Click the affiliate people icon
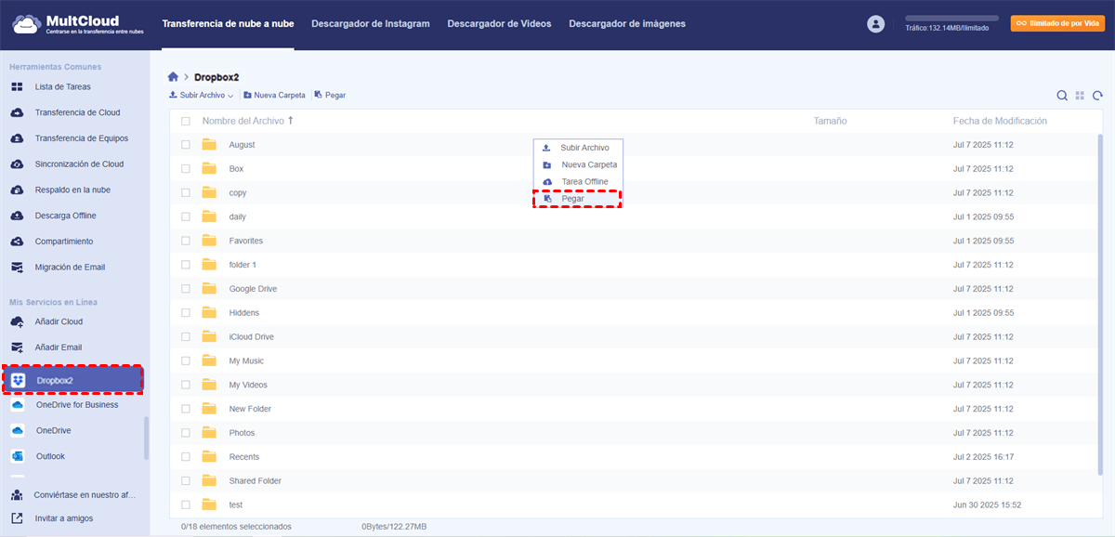1115x537 pixels. (17, 495)
